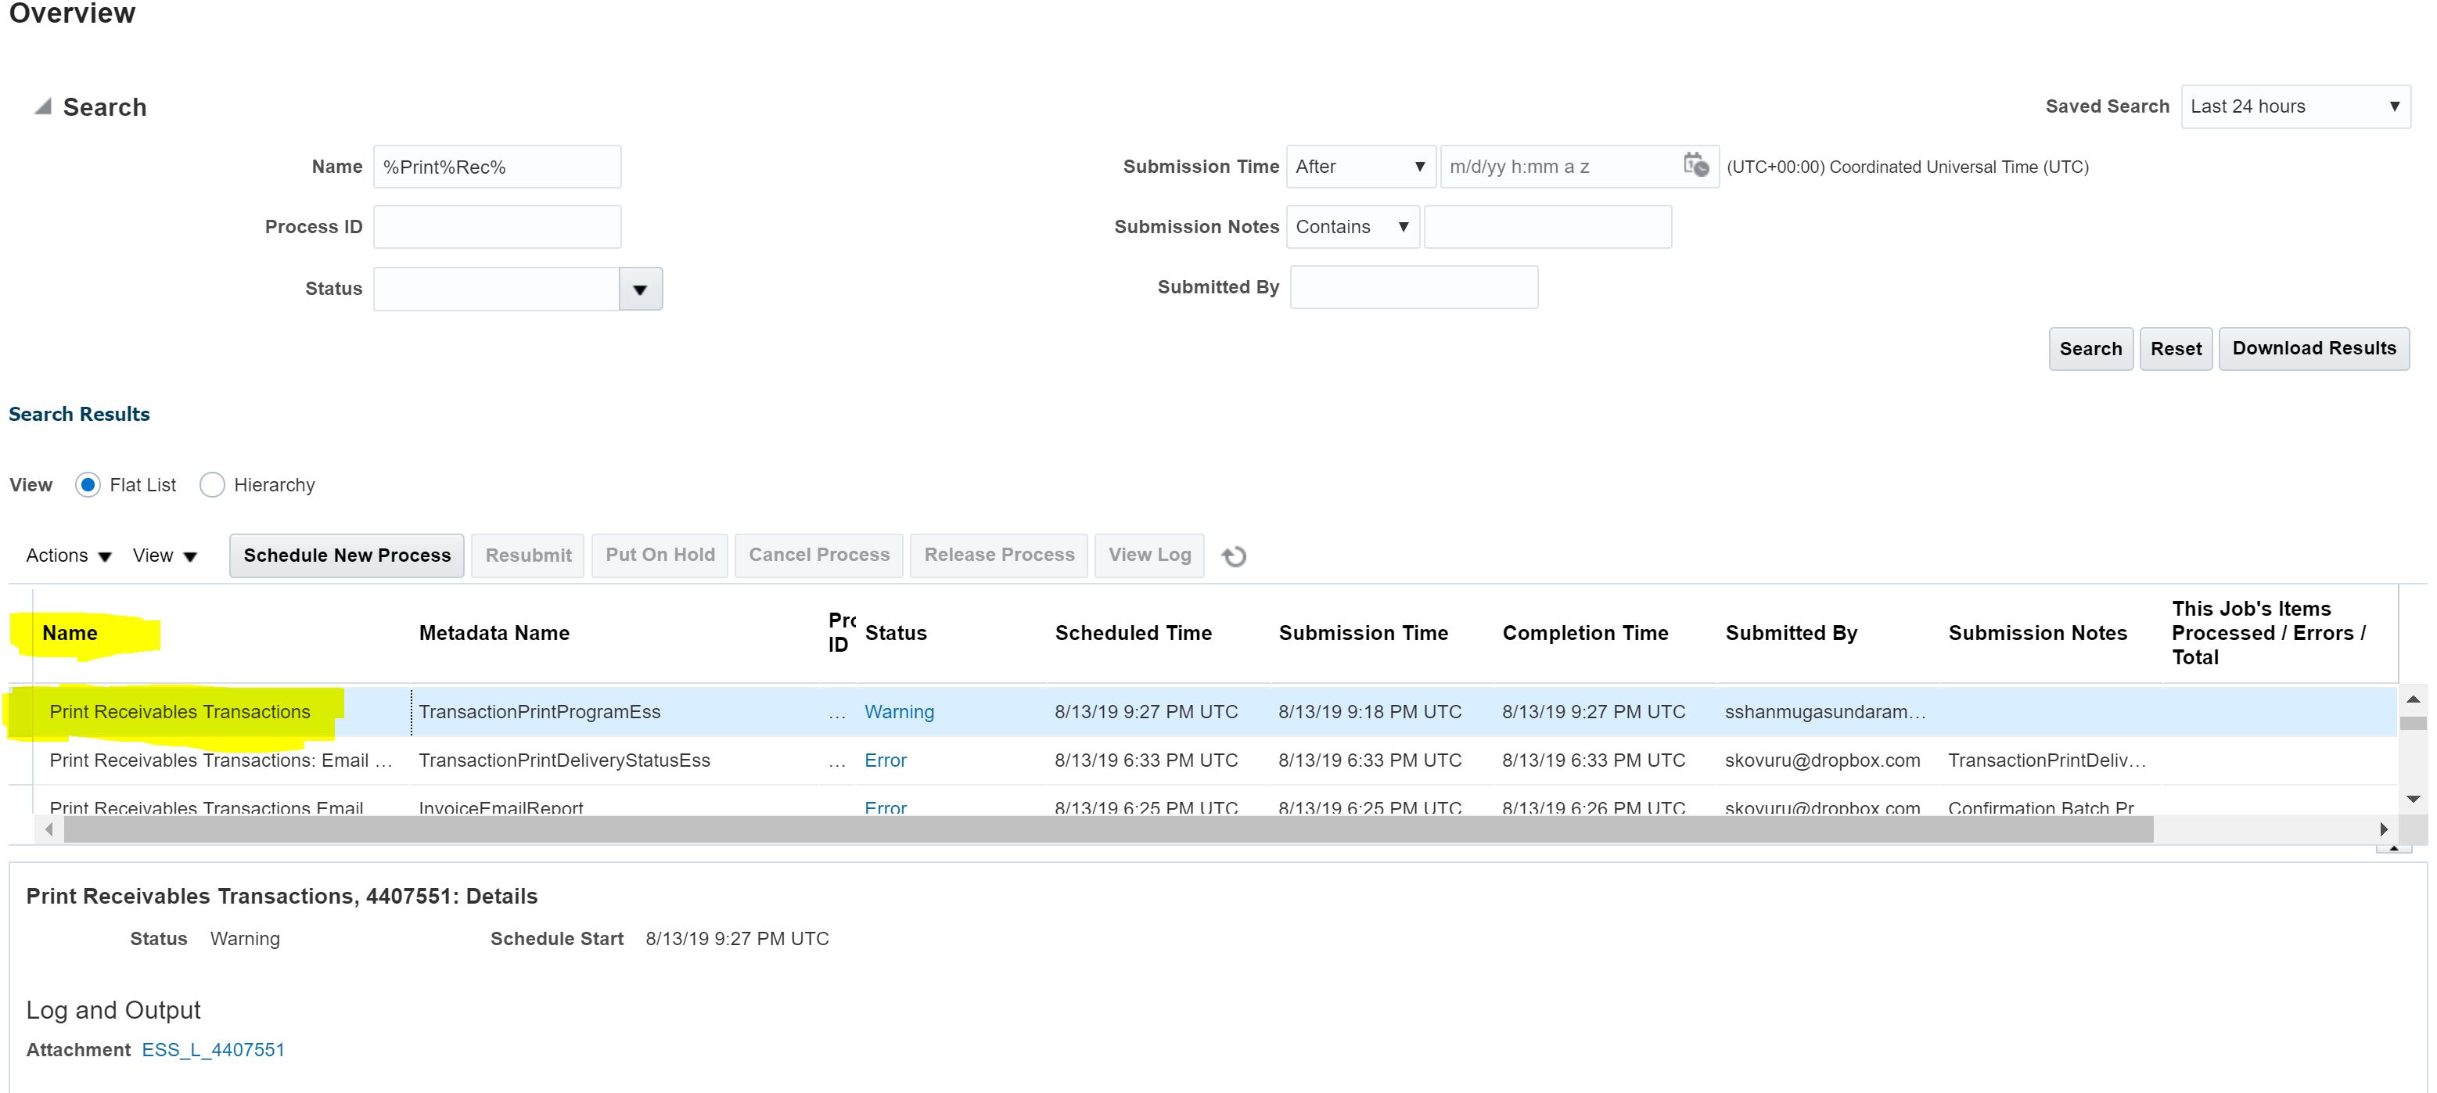This screenshot has height=1093, width=2437.
Task: Click the Put On Hold button
Action: 660,555
